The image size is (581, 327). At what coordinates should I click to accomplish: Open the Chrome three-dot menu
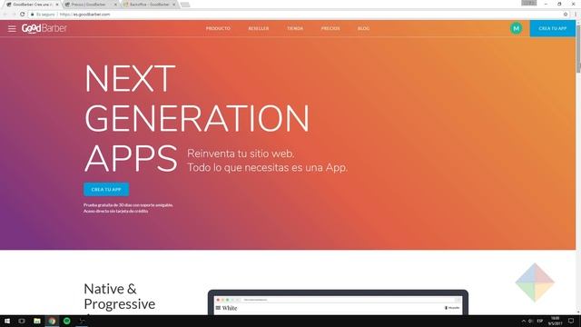[576, 15]
